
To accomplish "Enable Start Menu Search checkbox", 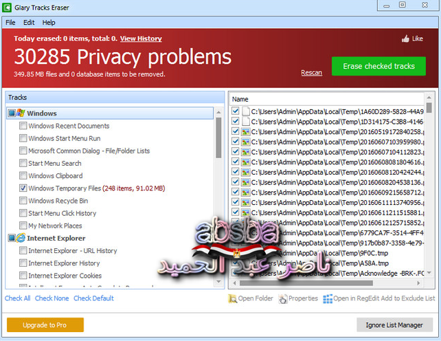I will pyautogui.click(x=23, y=163).
